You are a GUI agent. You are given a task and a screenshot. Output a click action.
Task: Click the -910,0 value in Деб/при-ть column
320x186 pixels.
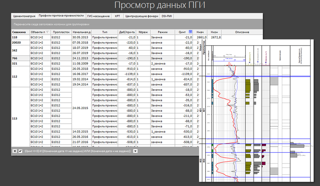pyautogui.click(x=127, y=69)
